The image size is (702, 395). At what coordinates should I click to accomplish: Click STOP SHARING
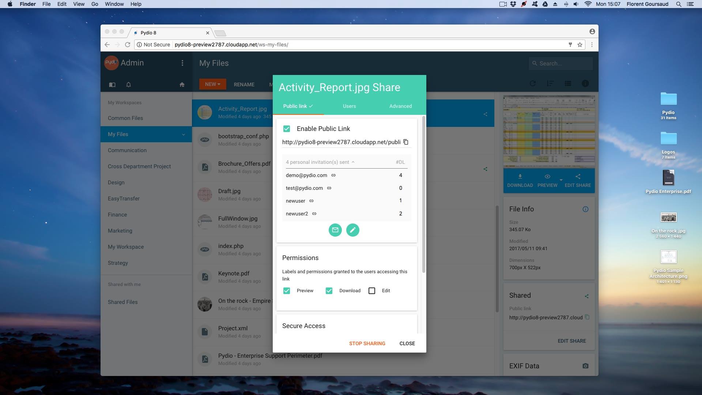367,343
